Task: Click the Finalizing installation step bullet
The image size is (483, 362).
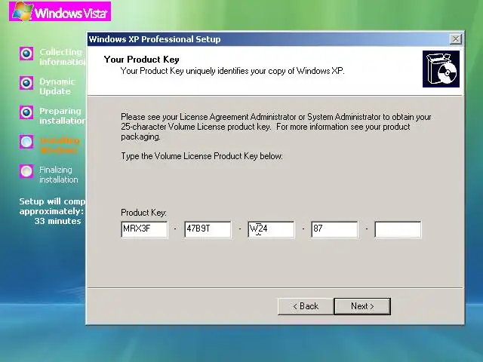Action: 26,171
